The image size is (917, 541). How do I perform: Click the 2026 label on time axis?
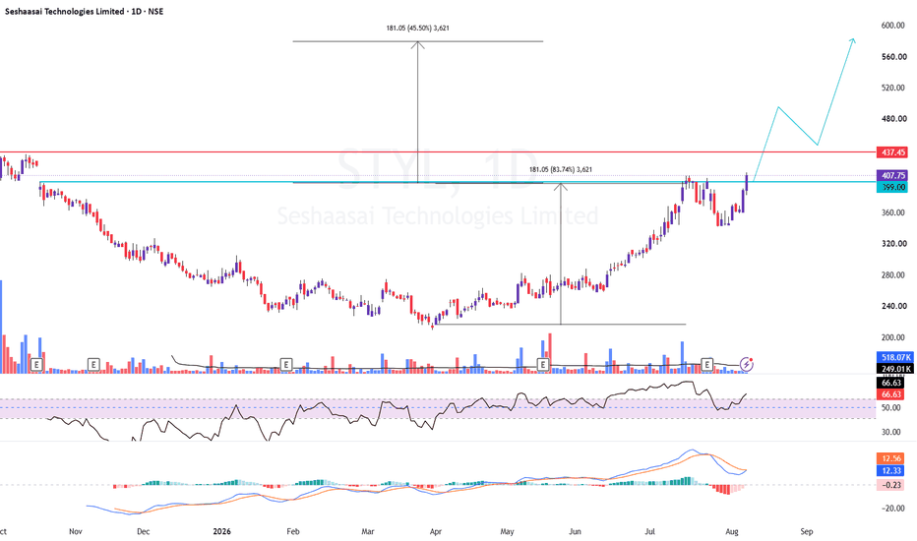coord(221,531)
